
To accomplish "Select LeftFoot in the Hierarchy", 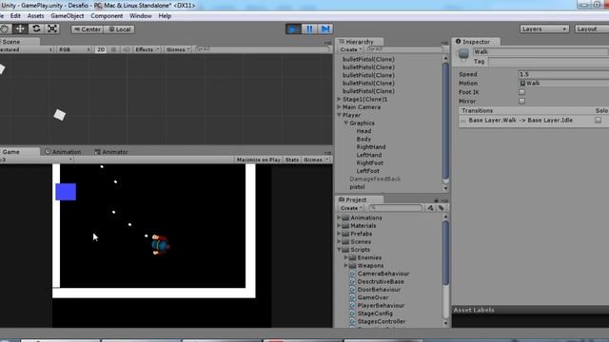I will pos(368,171).
